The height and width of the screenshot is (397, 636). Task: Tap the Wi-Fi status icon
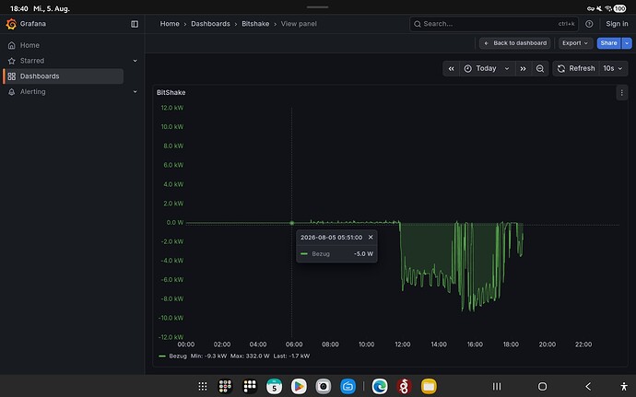point(608,8)
